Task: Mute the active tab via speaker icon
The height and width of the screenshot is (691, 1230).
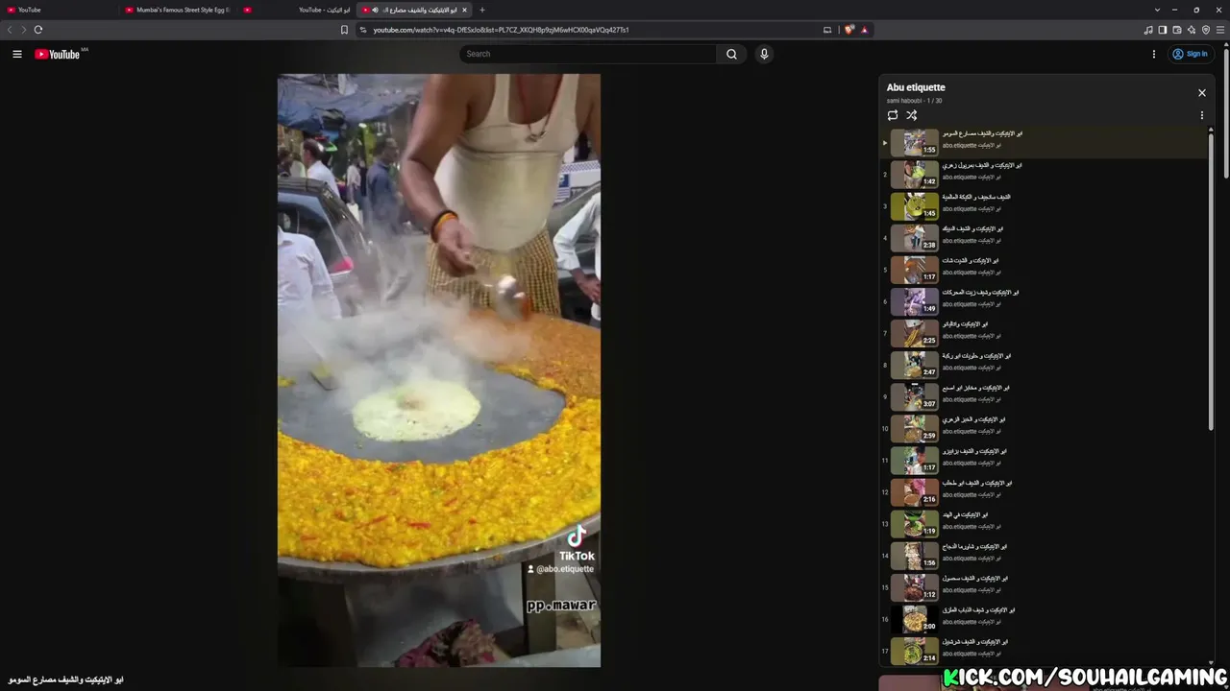Action: pos(375,10)
